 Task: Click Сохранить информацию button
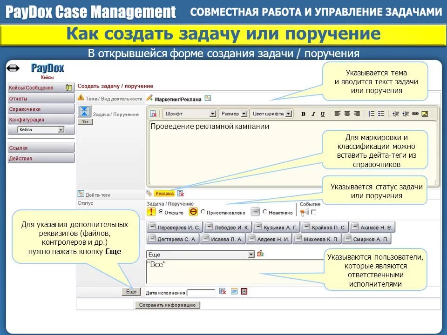click(x=167, y=305)
